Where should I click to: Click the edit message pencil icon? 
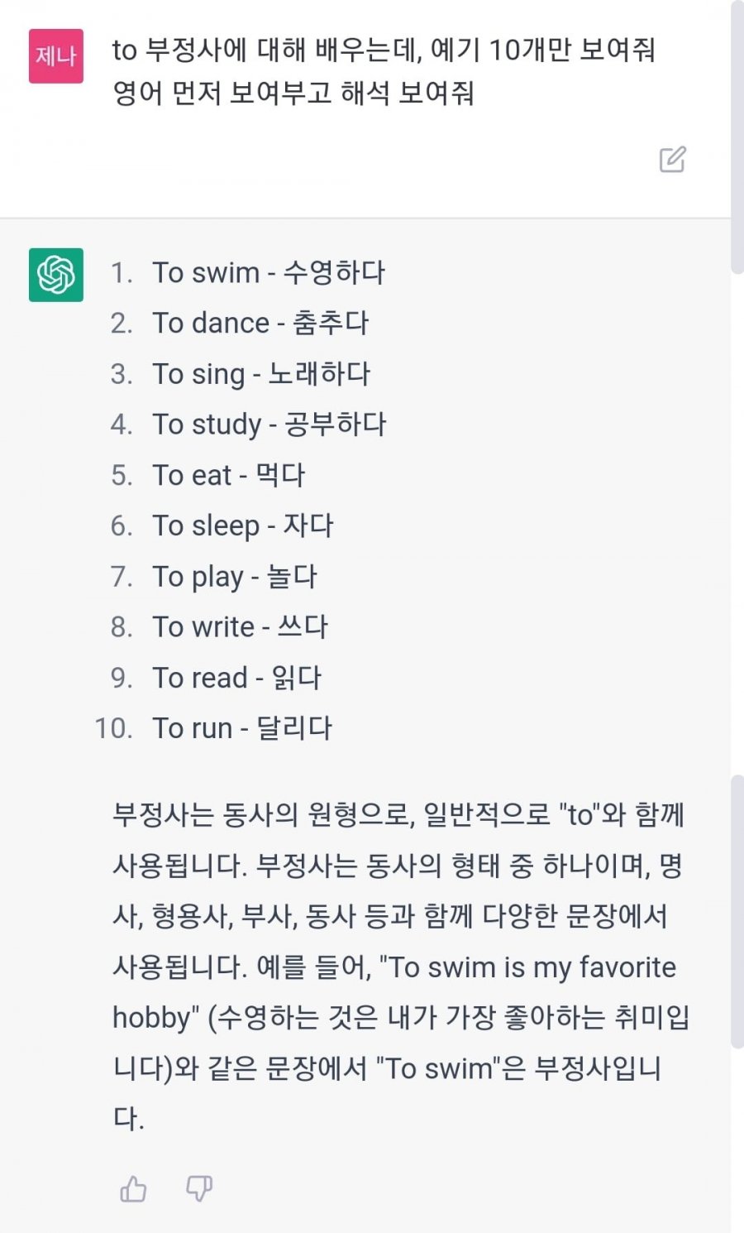tap(672, 159)
